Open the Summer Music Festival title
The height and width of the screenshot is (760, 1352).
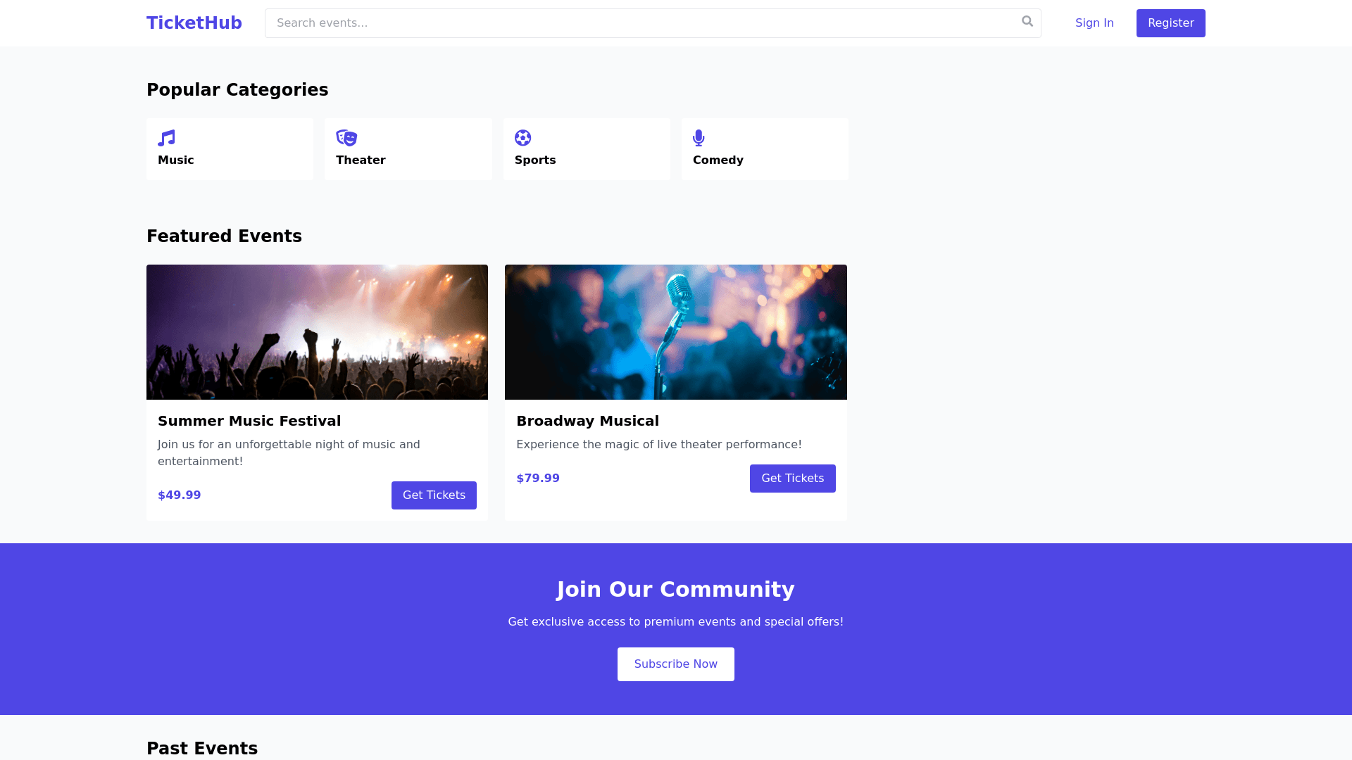point(249,421)
